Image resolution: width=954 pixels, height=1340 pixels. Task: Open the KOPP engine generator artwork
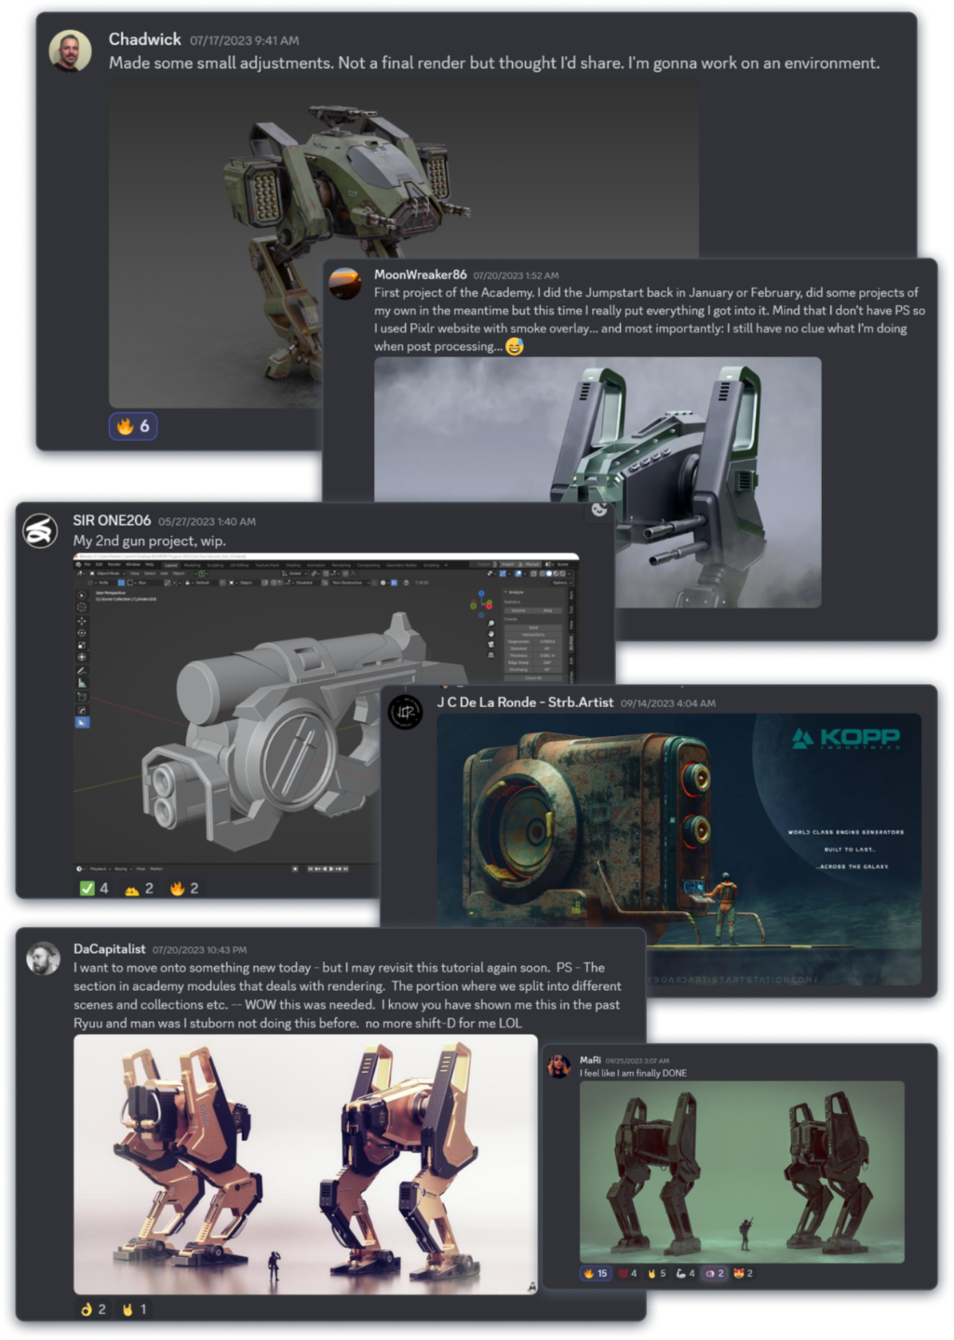(x=679, y=849)
